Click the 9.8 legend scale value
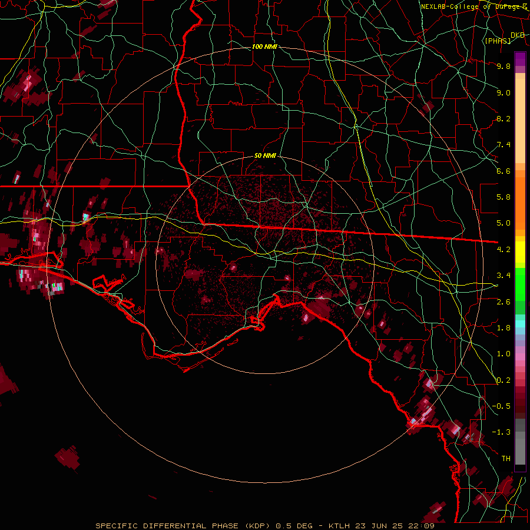The height and width of the screenshot is (530, 530). click(x=503, y=66)
